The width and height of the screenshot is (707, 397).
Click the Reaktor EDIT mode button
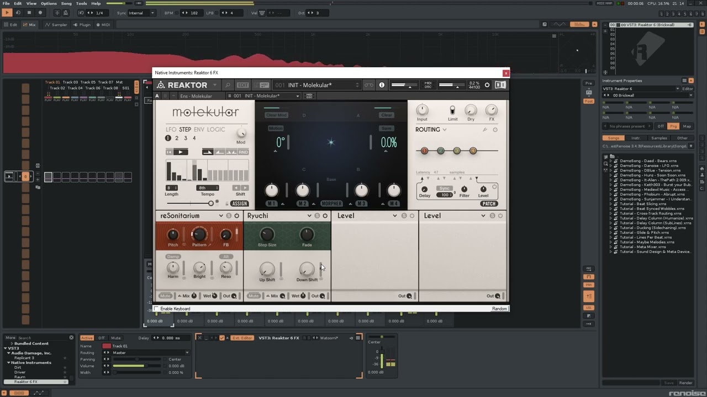(x=243, y=85)
